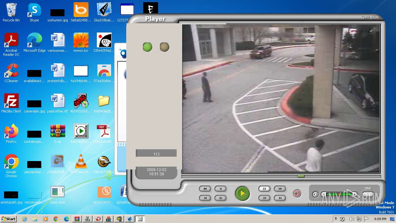Decrease playback speed with left arrow
Viewport: 396px width, 223px height.
point(323,195)
